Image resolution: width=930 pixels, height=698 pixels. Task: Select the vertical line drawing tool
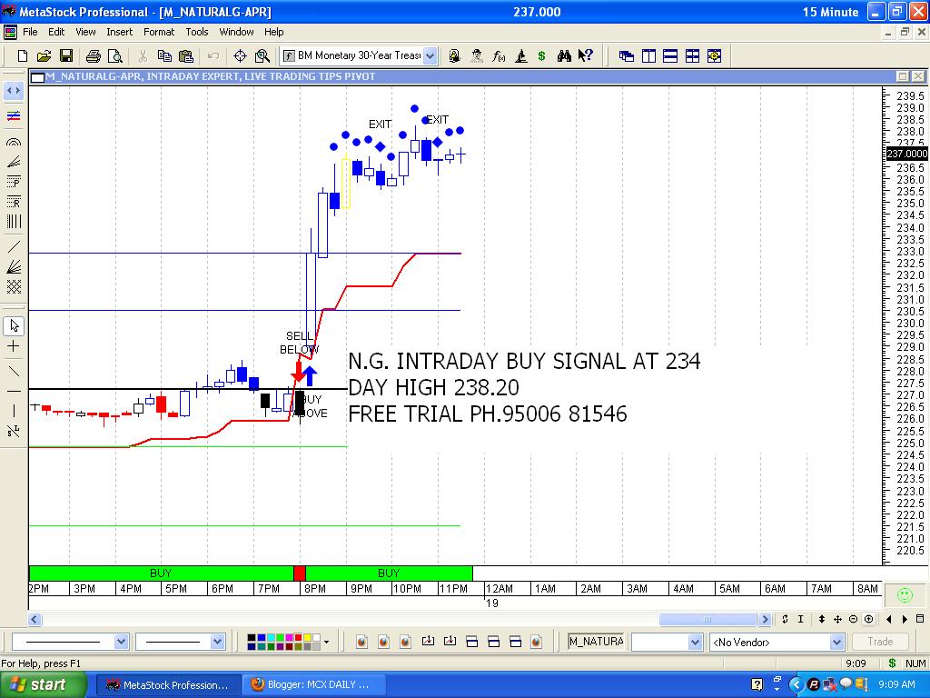[14, 411]
